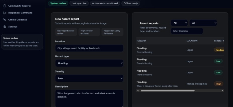Click the System posture card
The height and width of the screenshot is (107, 233).
tap(22, 42)
